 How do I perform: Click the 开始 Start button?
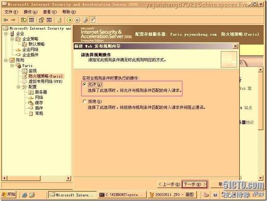click(9, 194)
